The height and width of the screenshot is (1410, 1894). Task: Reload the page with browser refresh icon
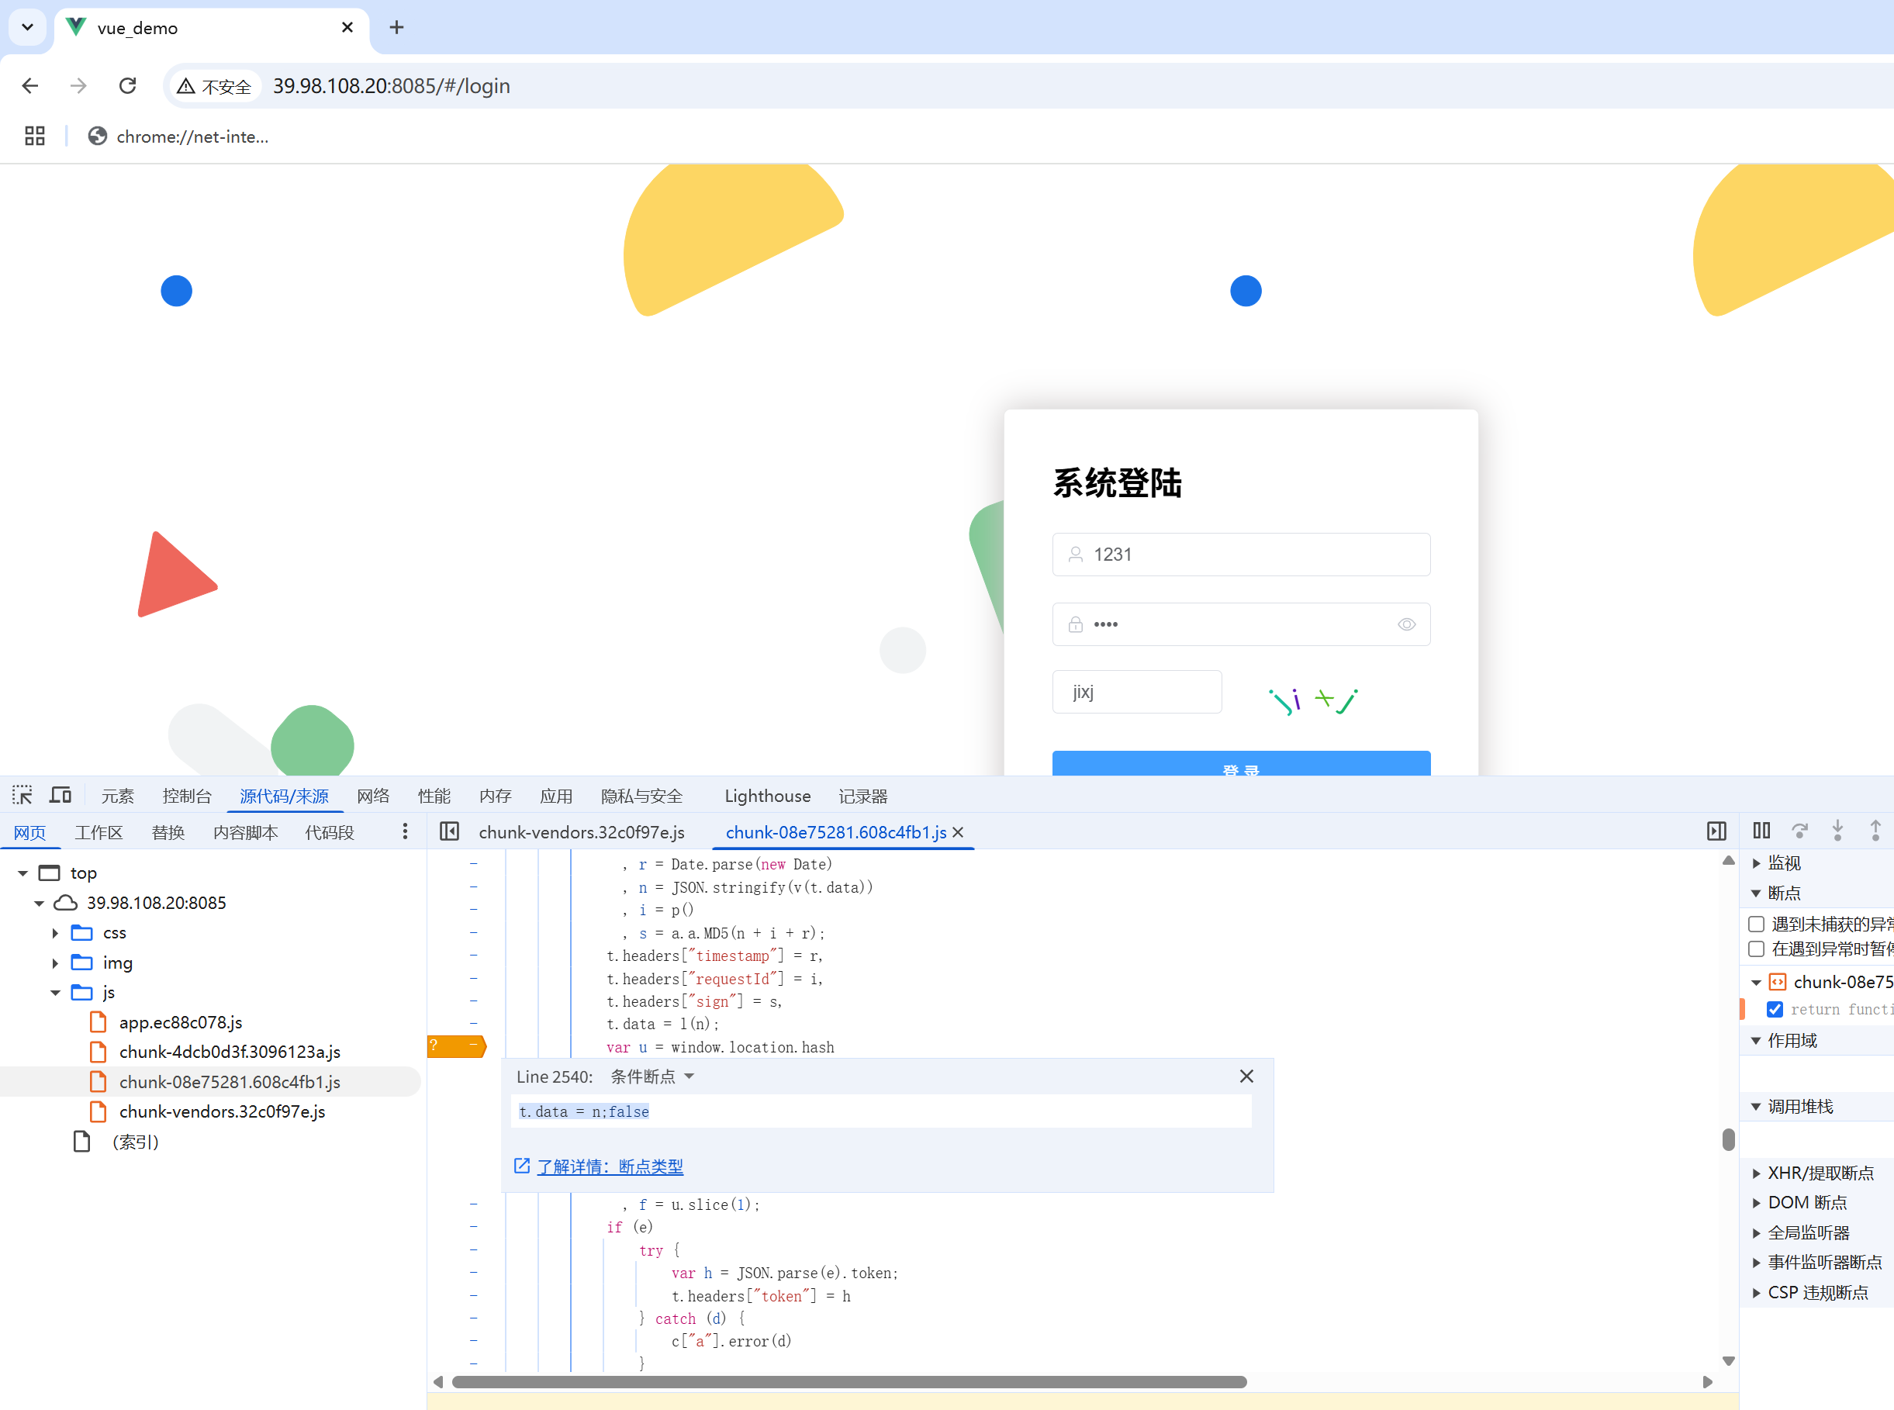click(x=128, y=86)
